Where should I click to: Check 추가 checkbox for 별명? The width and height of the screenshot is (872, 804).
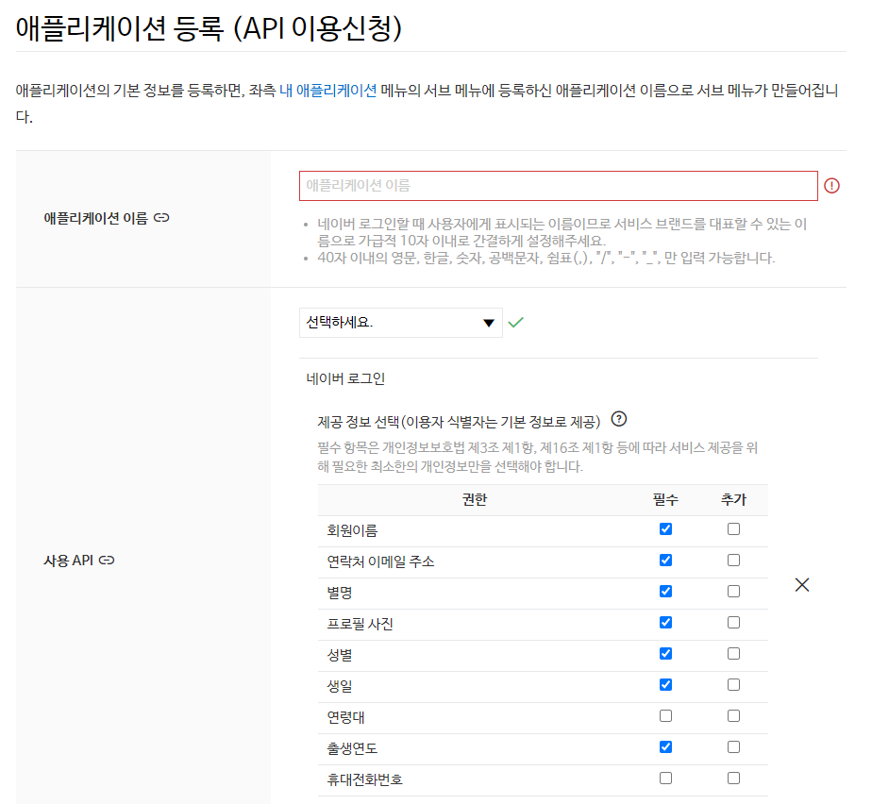(x=733, y=592)
